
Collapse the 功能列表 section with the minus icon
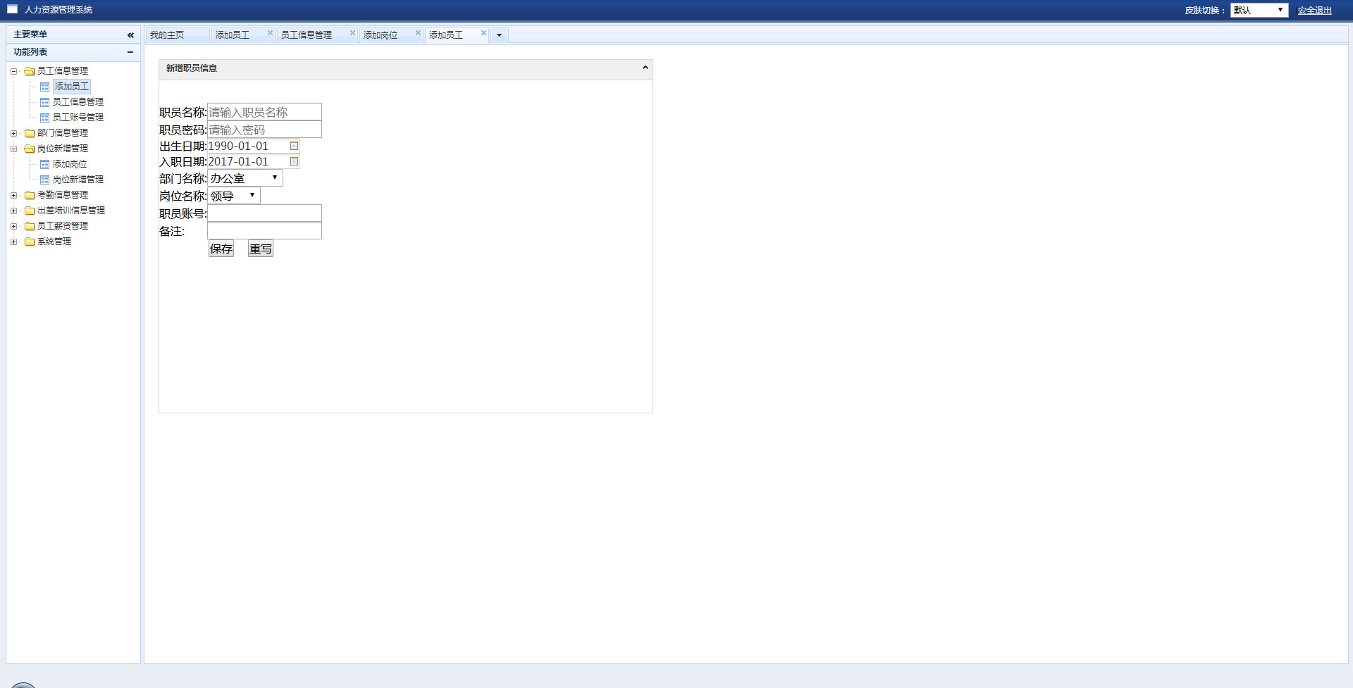point(130,52)
